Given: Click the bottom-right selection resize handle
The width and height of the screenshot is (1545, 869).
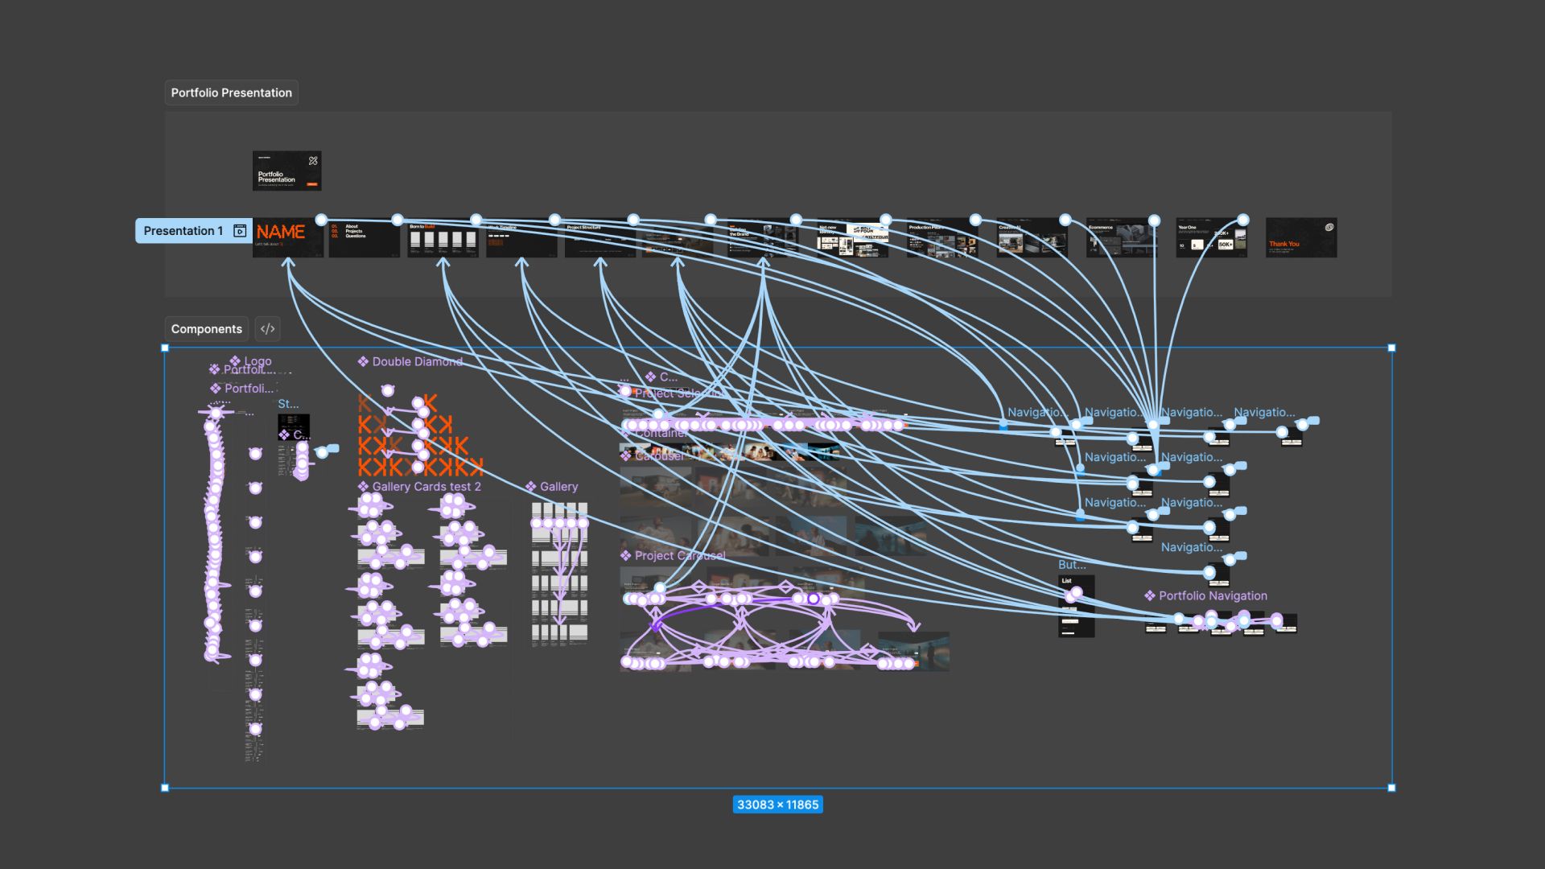Looking at the screenshot, I should (x=1391, y=788).
